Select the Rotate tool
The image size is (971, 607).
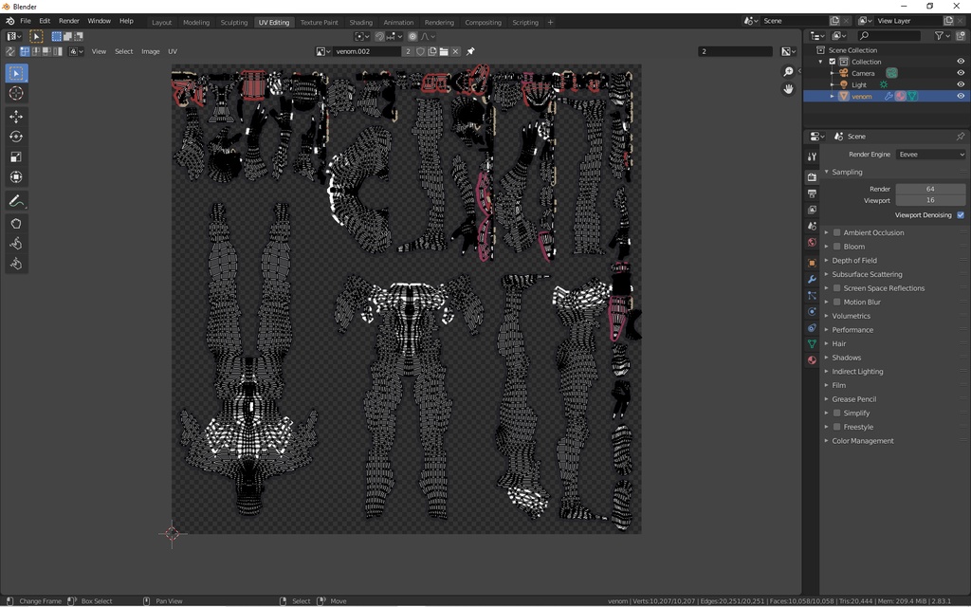coord(15,136)
